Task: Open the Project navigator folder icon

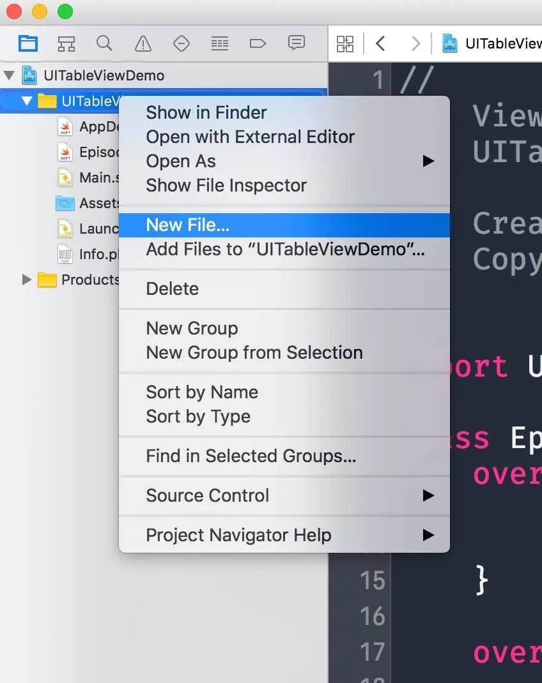Action: click(28, 43)
